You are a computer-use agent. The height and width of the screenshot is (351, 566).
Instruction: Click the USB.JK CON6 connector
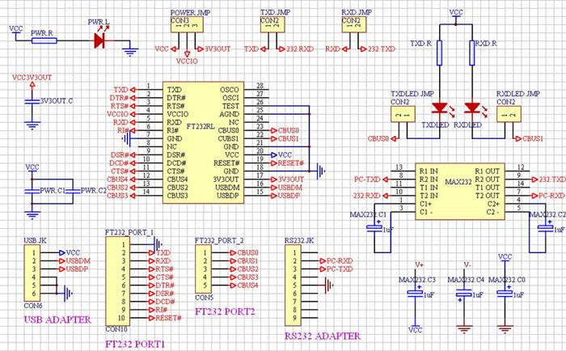click(32, 273)
